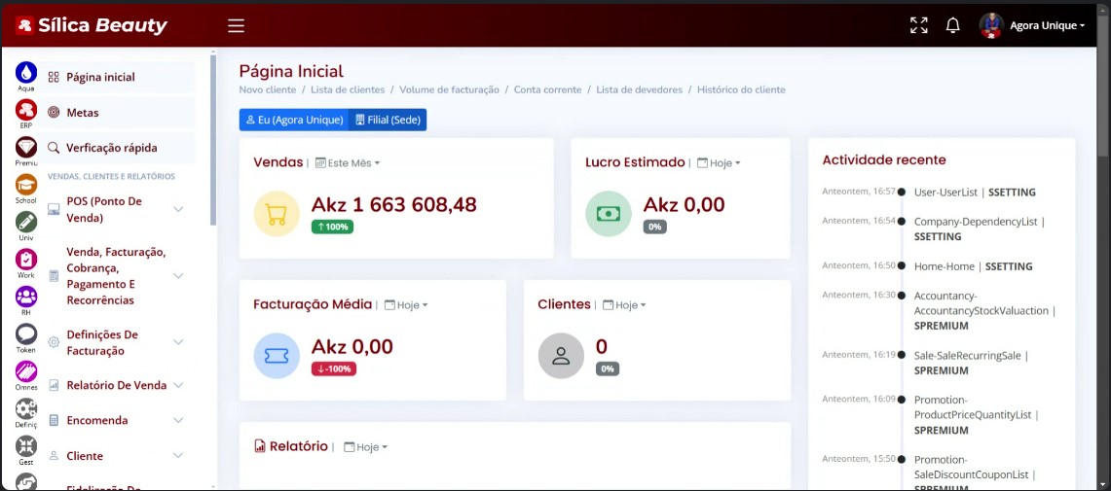Open the Aqua module icon
1111x491 pixels.
pyautogui.click(x=26, y=72)
